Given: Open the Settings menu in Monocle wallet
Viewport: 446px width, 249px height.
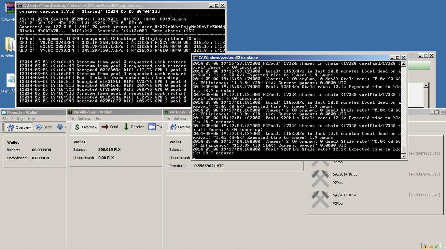Looking at the screenshot, I should (18, 119).
